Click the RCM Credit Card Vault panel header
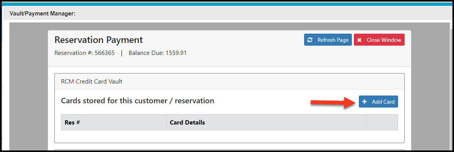454x152 pixels. tap(229, 81)
